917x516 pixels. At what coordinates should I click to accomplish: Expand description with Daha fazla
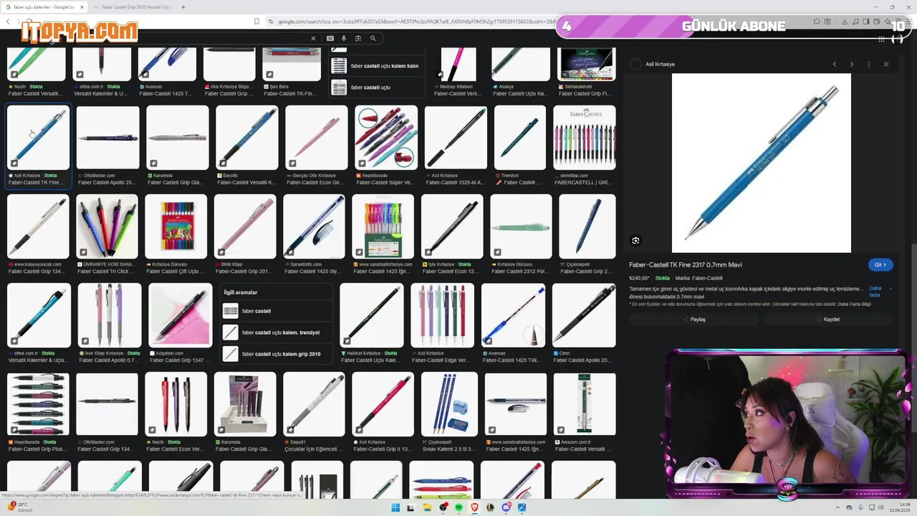click(x=880, y=292)
